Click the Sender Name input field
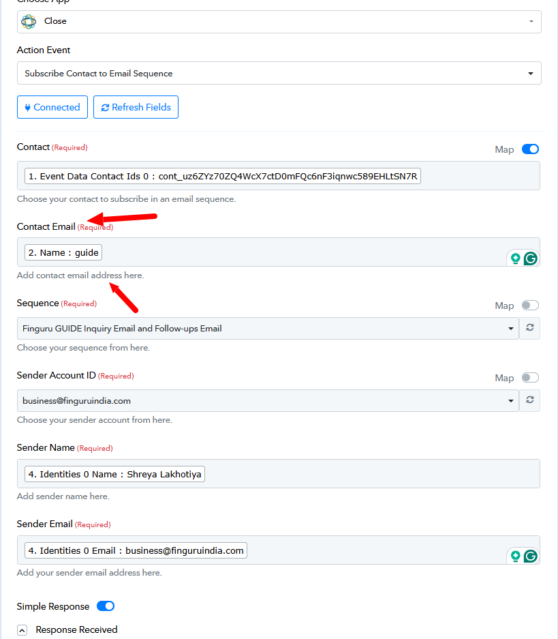558x639 pixels. click(279, 473)
